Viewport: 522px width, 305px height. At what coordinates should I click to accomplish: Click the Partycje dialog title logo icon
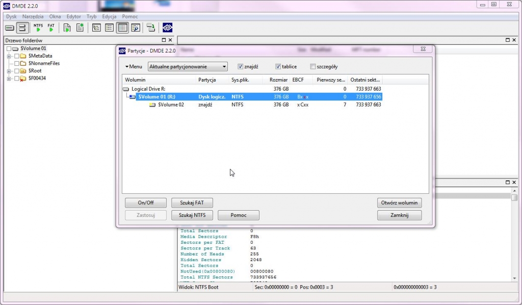[x=122, y=50]
